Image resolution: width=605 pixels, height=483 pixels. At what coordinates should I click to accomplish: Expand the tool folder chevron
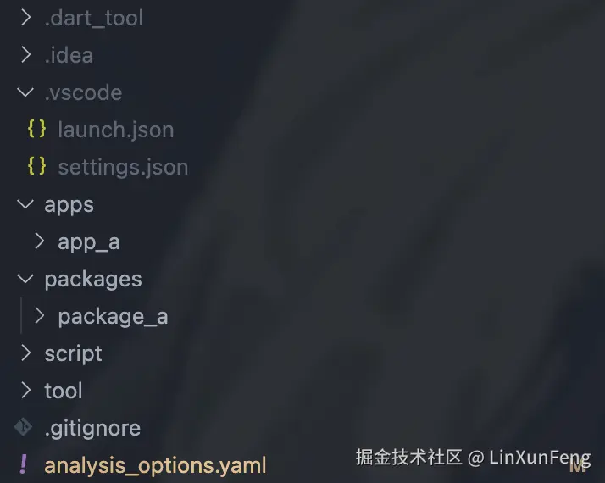pos(25,391)
